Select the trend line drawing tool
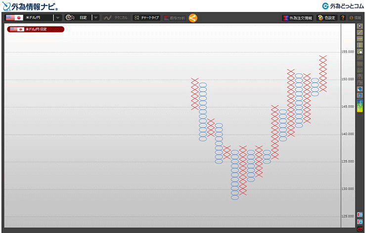 [360, 32]
